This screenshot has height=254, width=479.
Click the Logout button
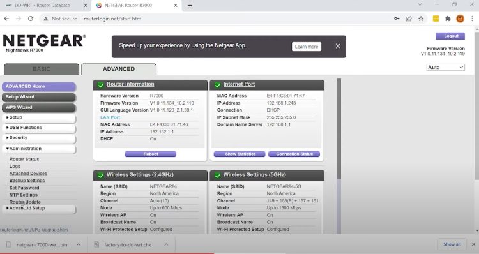(x=450, y=36)
